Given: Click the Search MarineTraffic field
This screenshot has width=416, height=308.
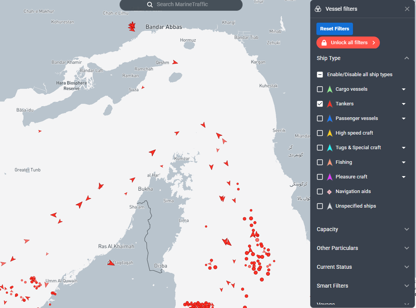Looking at the screenshot, I should (x=181, y=5).
